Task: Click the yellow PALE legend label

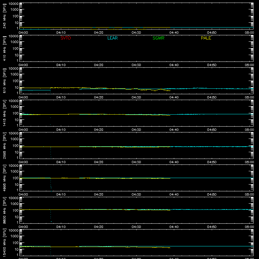Action: click(x=206, y=38)
